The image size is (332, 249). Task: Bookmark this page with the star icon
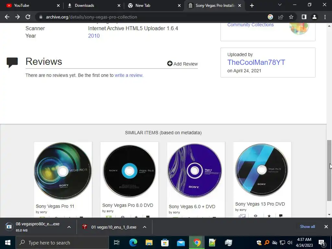pyautogui.click(x=291, y=17)
